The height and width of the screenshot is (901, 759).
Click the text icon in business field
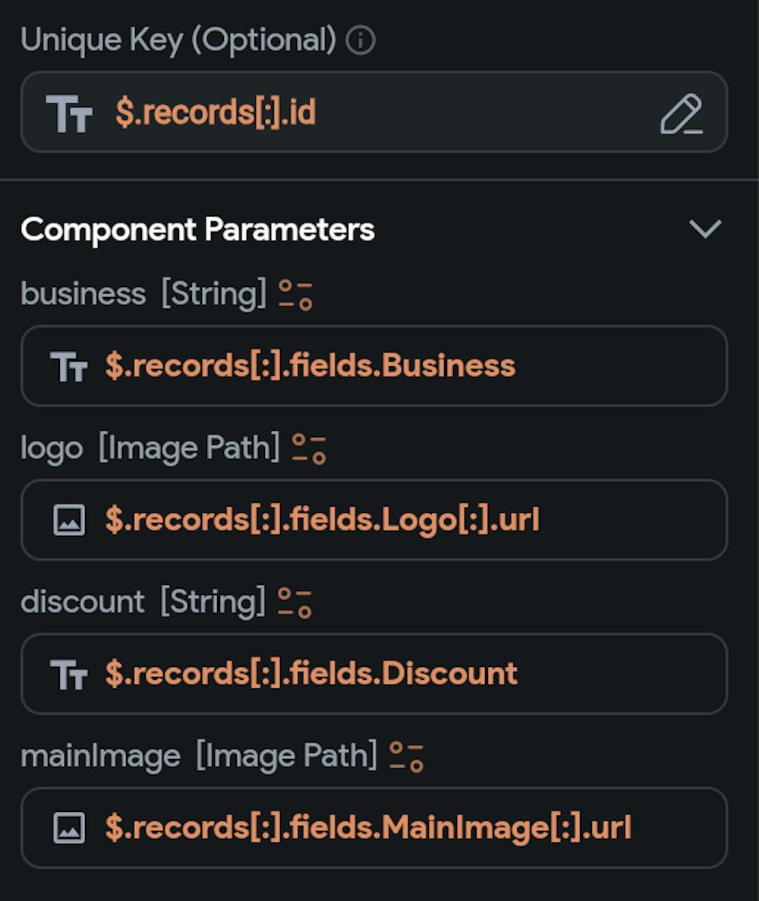click(69, 367)
